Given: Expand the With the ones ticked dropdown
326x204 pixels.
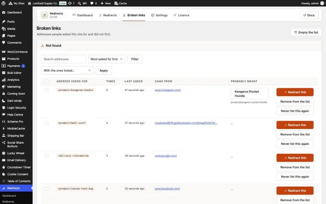Looking at the screenshot, I should tap(68, 71).
